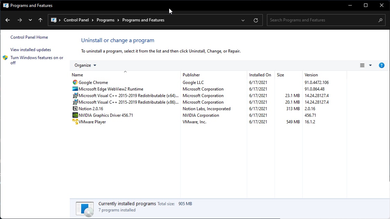Click the 313 MB size cell
The height and width of the screenshot is (219, 390).
tap(293, 109)
